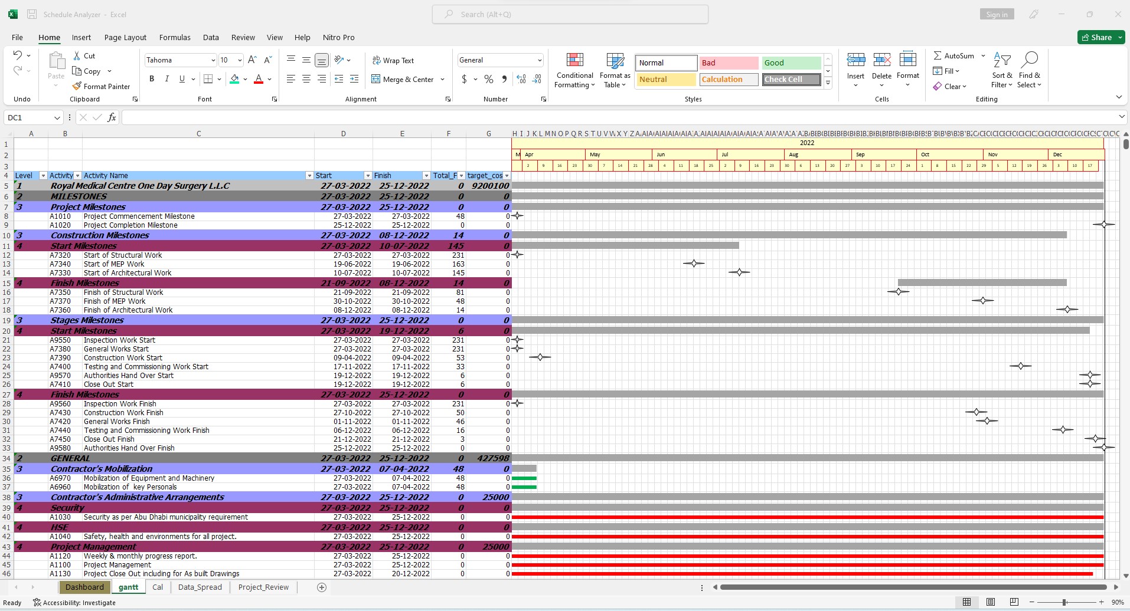Viewport: 1130px width, 611px height.
Task: Select the Good cell style swatch
Action: (x=791, y=63)
